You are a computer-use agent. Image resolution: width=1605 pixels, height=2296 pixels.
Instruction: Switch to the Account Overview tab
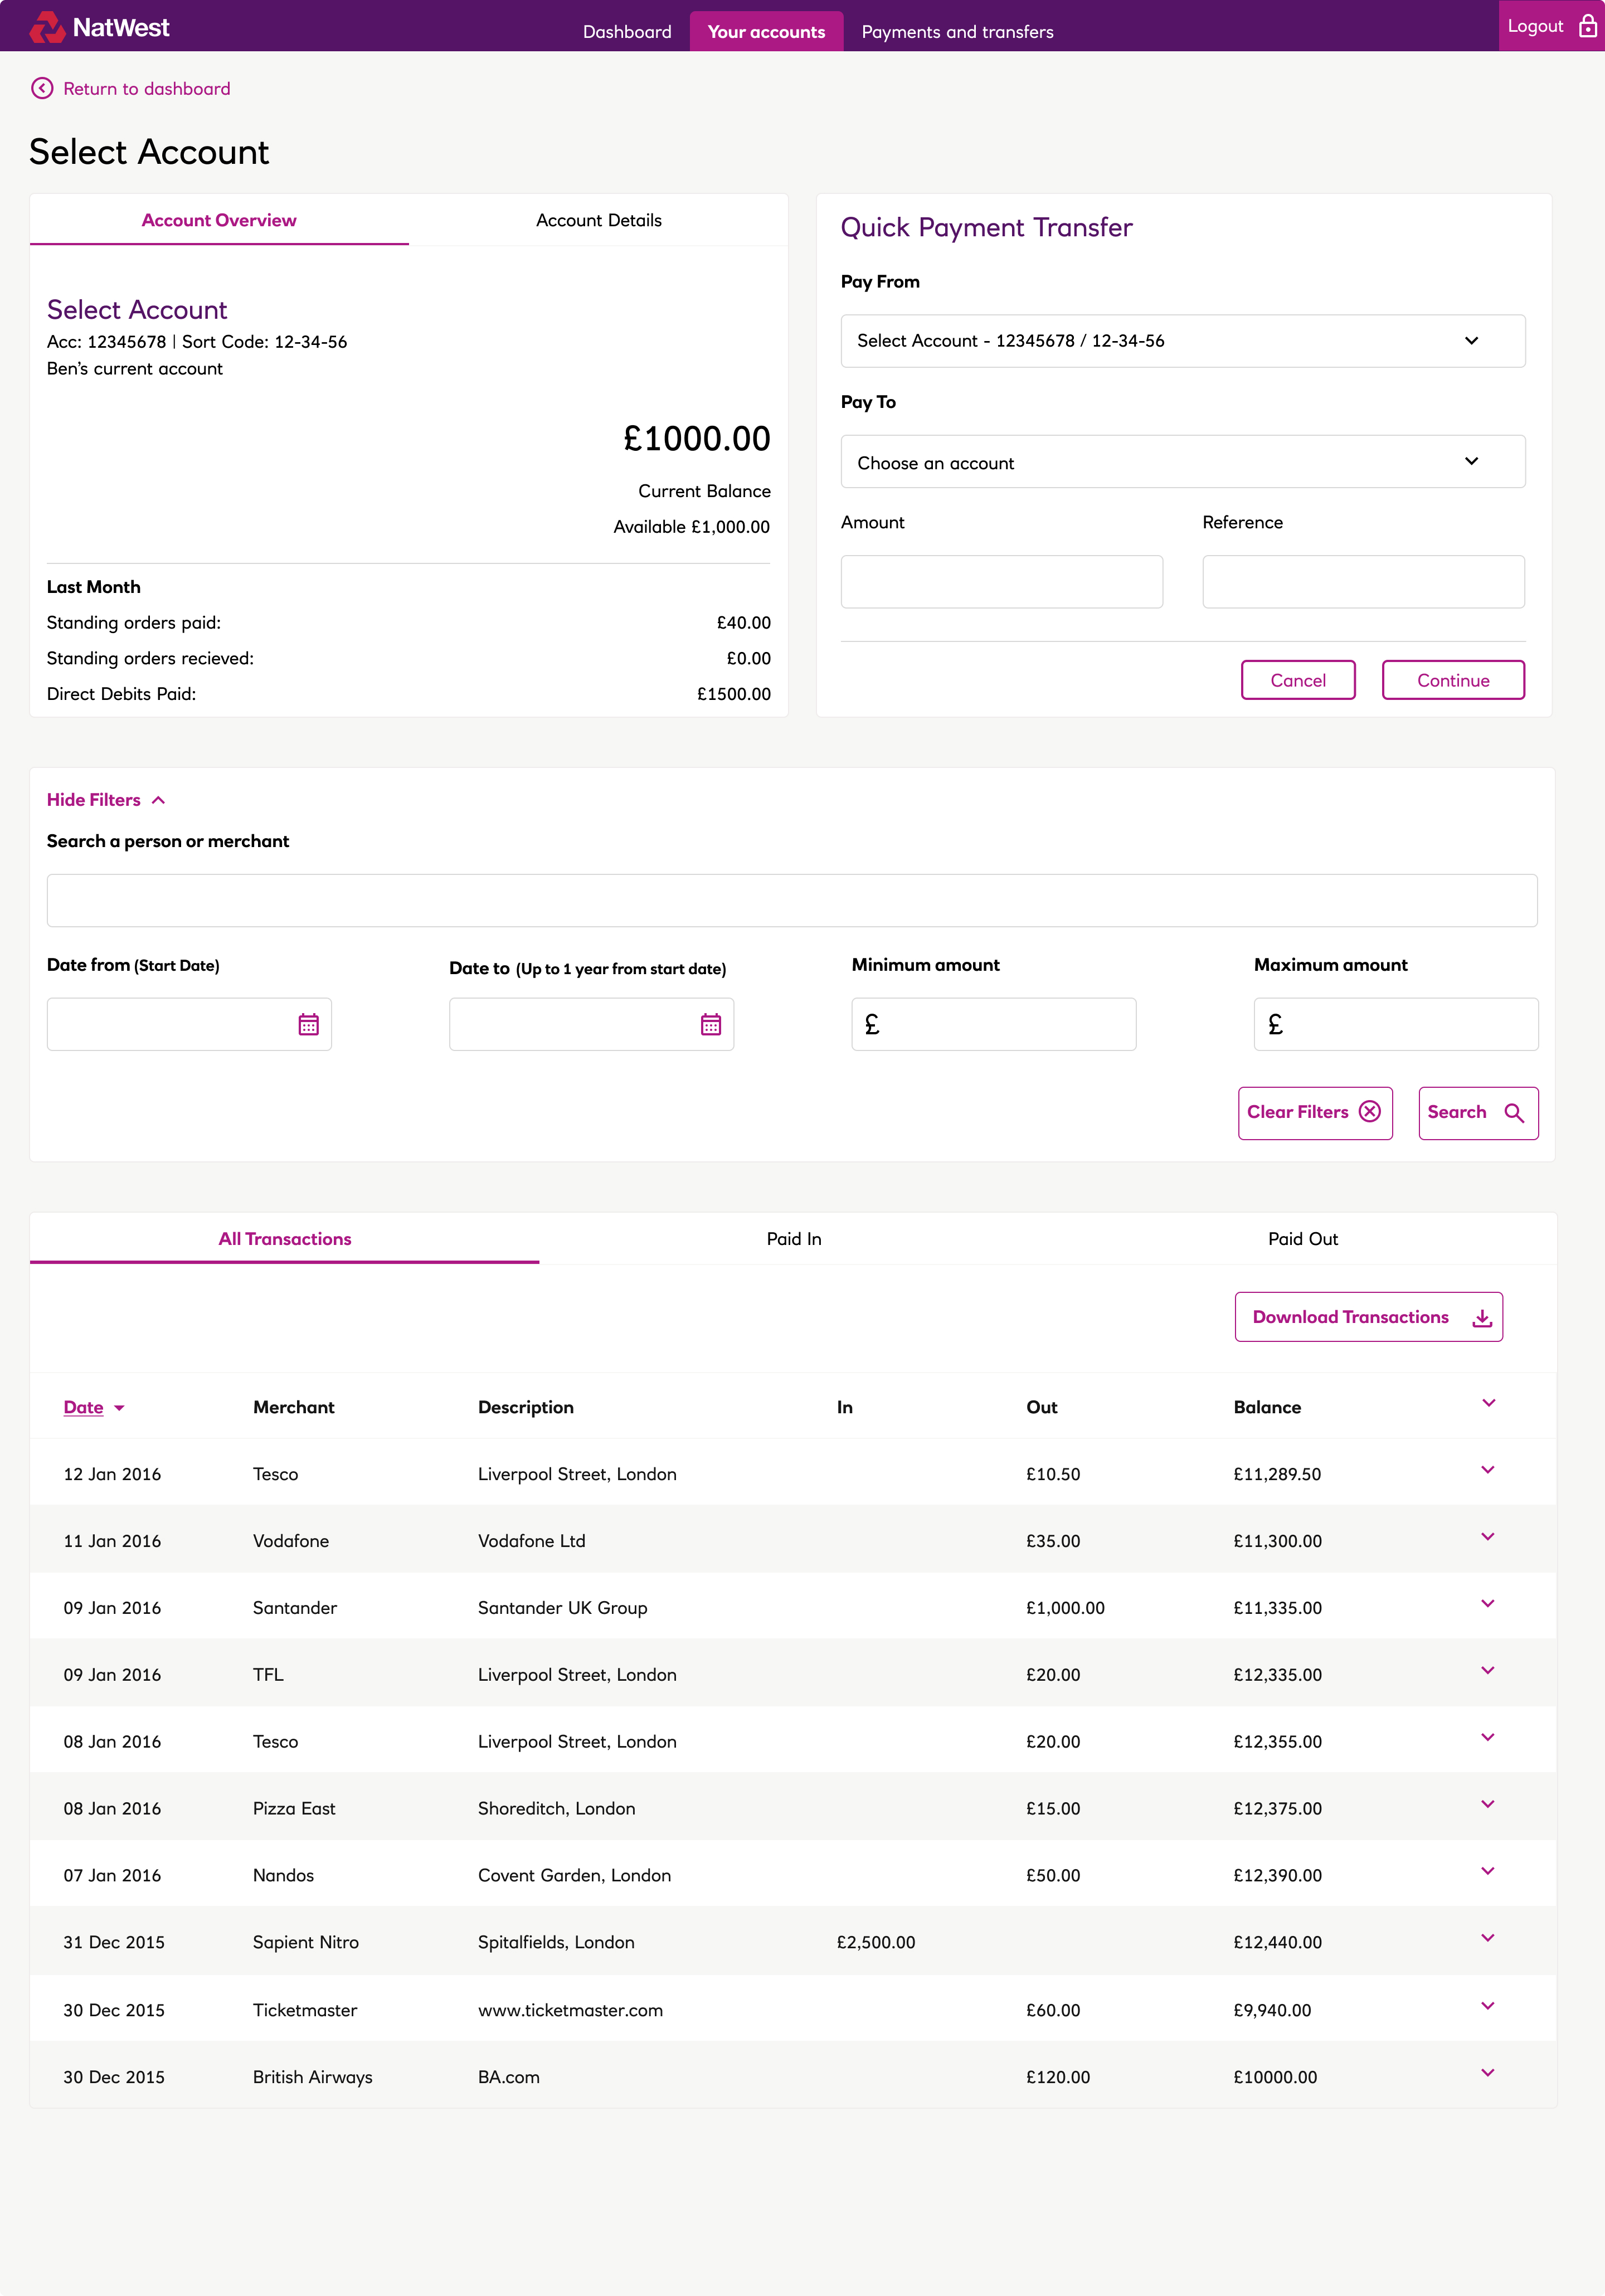click(219, 220)
